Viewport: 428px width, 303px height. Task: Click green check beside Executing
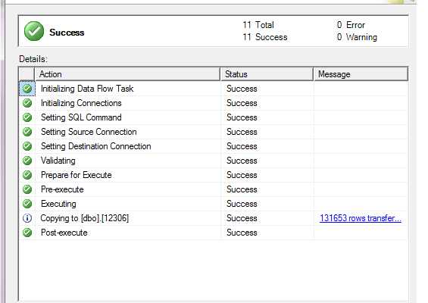tap(27, 204)
